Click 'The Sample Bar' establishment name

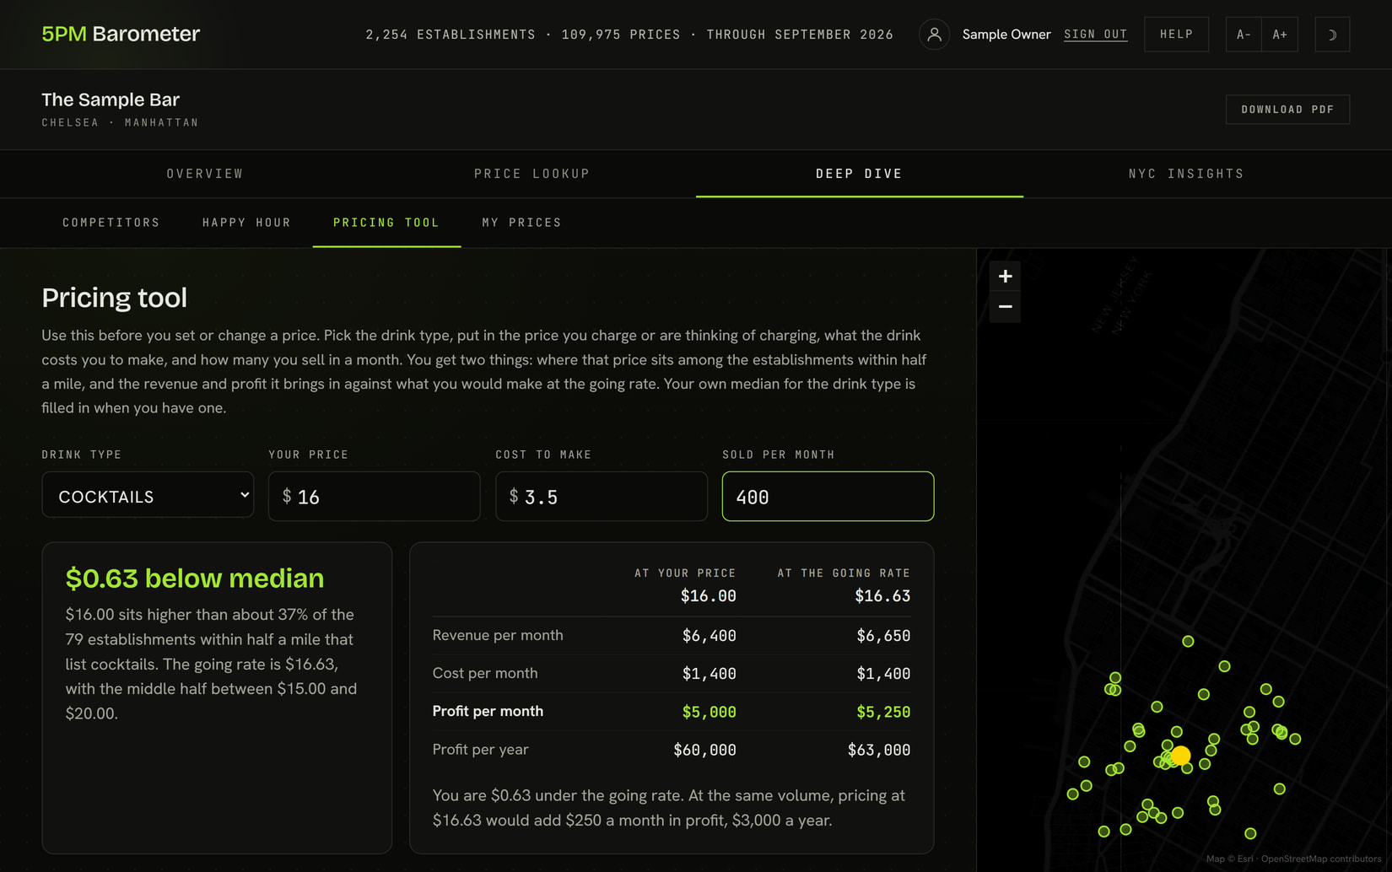111,100
